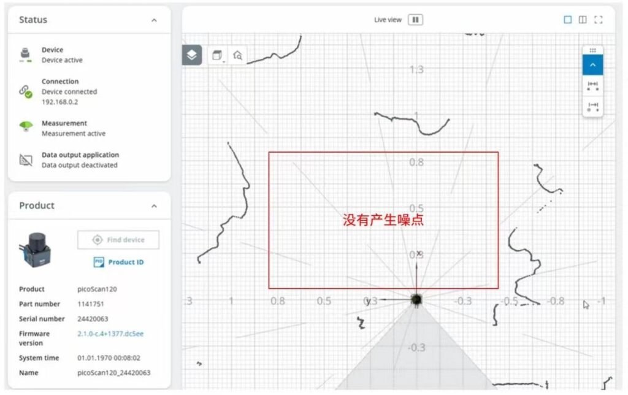Collapse the Product panel
Screen dimensions: 628x395
154,206
